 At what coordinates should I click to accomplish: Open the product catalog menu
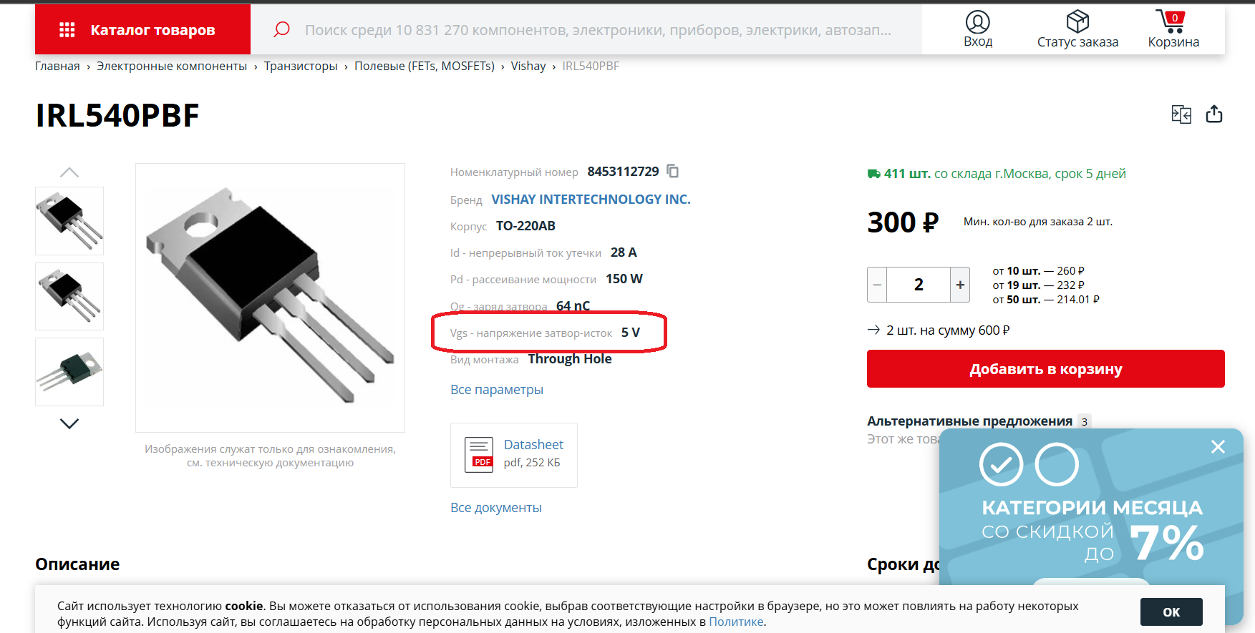pyautogui.click(x=142, y=30)
